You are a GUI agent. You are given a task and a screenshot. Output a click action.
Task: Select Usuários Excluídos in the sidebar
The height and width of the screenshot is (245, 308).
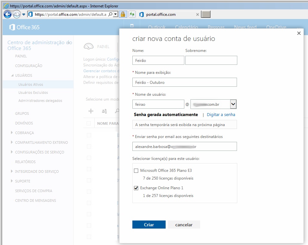pyautogui.click(x=33, y=93)
